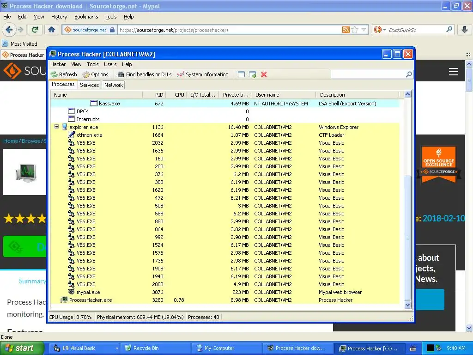Sort by the I/O total column header
The image size is (473, 355).
(203, 95)
